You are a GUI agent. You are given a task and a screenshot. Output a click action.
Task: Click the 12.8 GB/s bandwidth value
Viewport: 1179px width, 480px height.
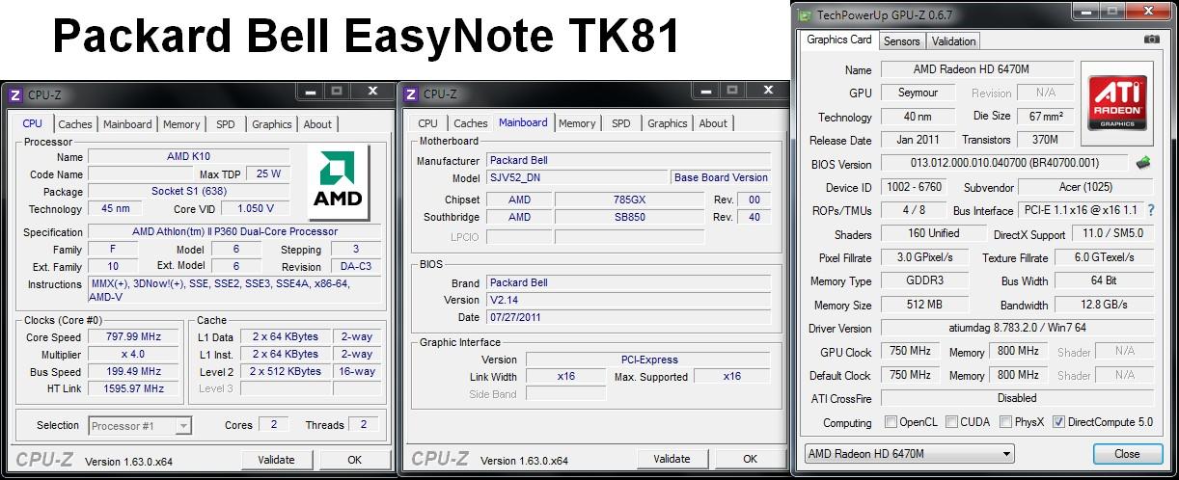[x=1104, y=305]
